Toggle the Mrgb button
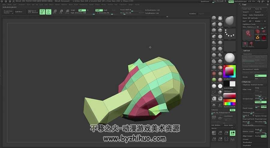The image size is (270, 148). click(73, 10)
